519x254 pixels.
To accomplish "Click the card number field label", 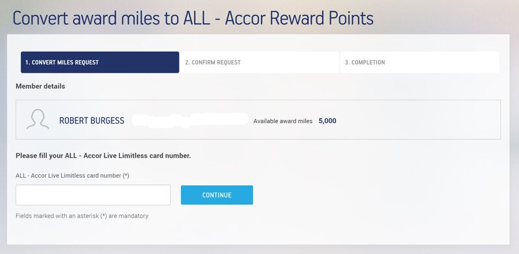I will pos(72,176).
